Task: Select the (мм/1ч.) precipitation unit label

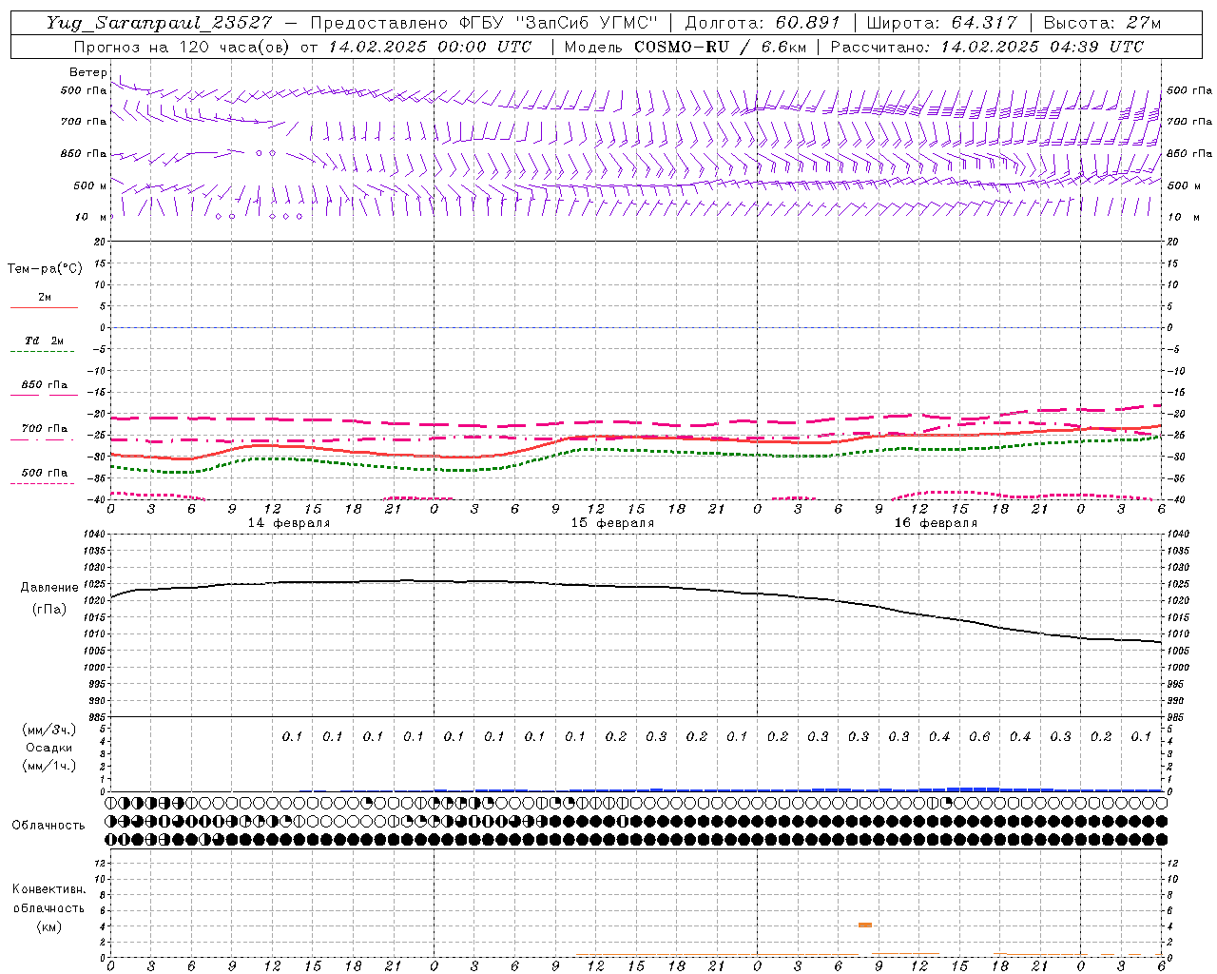Action: pos(49,766)
